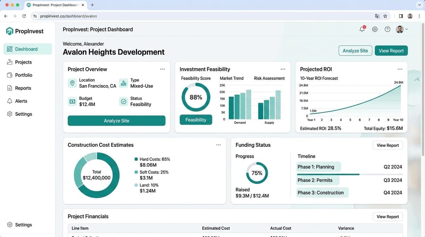Open the Projected ROI card options menu
The width and height of the screenshot is (425, 237).
coord(400,69)
